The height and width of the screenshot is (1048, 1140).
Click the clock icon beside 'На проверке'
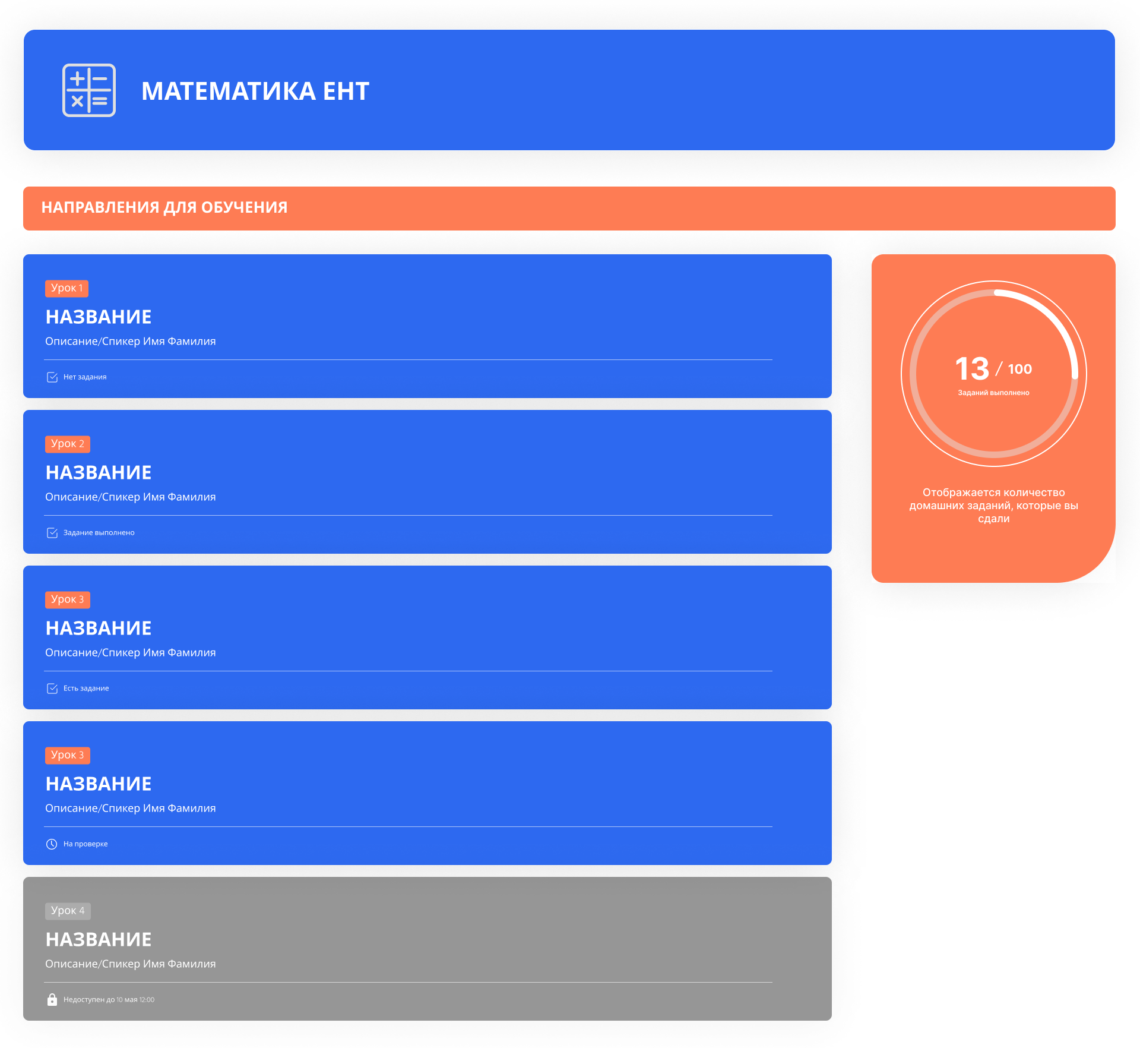click(x=52, y=844)
